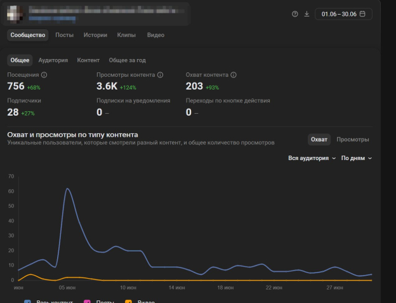The width and height of the screenshot is (396, 303).
Task: Switch to the Клипы tab
Action: [x=126, y=36]
